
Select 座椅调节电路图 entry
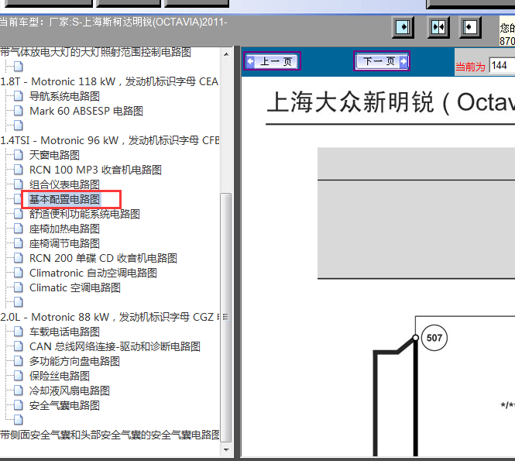point(64,243)
